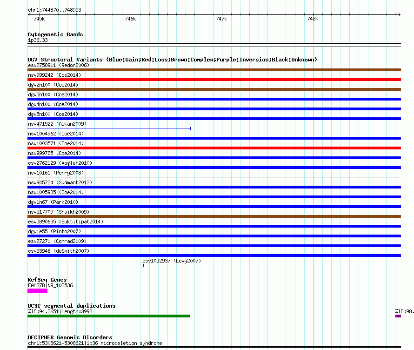Image resolution: width=414 pixels, height=350 pixels.
Task: Open the RefSeq Genes track title
Action: [47, 280]
